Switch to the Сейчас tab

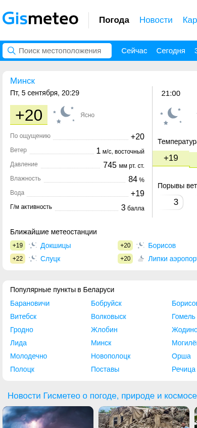click(x=134, y=51)
